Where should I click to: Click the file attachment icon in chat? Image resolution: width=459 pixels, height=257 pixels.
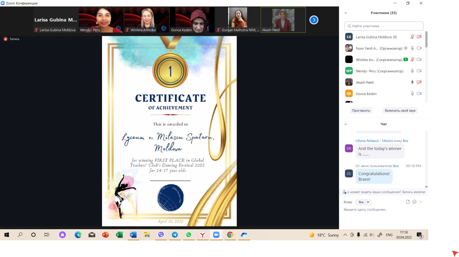(x=408, y=202)
